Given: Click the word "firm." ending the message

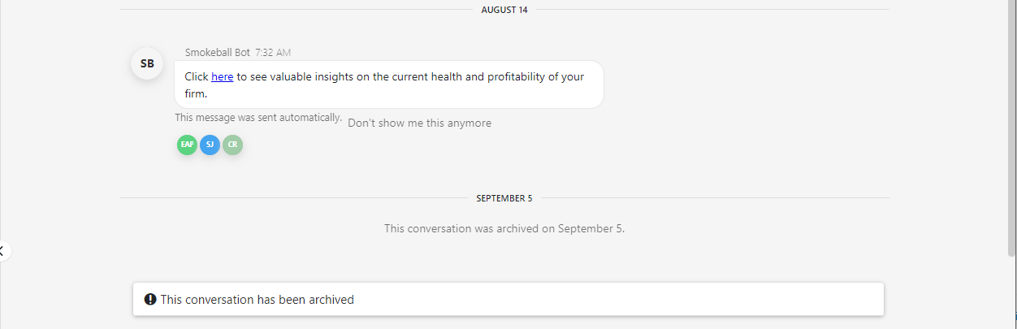Looking at the screenshot, I should (x=196, y=93).
